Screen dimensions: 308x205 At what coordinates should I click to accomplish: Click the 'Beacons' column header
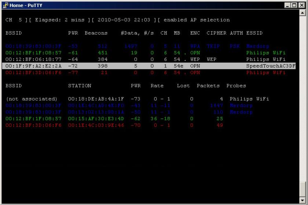(x=96, y=33)
